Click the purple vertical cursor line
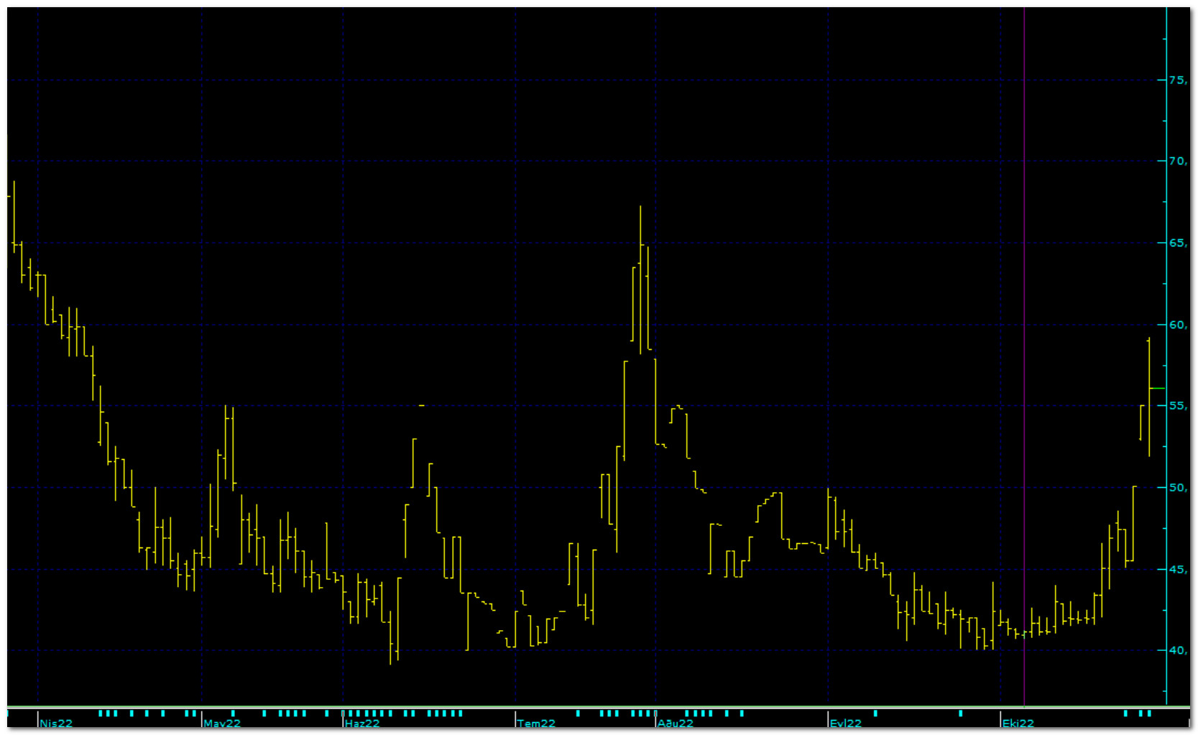Viewport: 1198px width, 735px height. point(1024,356)
